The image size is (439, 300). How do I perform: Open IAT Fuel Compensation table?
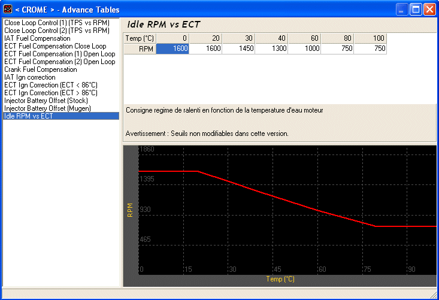pos(37,38)
